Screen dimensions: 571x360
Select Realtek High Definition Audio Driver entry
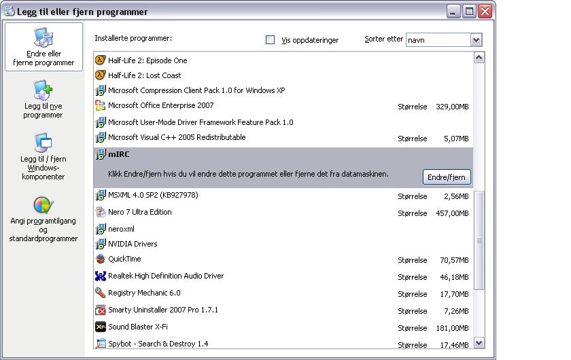283,276
